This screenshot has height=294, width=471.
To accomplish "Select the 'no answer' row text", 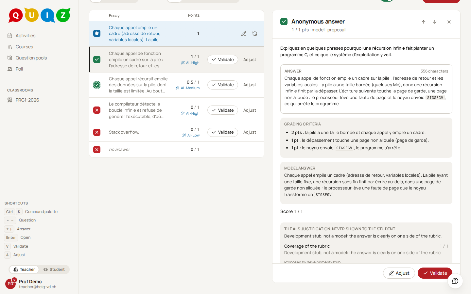I will click(x=119, y=150).
